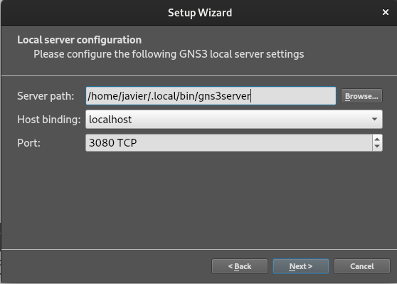The image size is (397, 284).
Task: Expand the Host binding dropdown
Action: pos(234,120)
